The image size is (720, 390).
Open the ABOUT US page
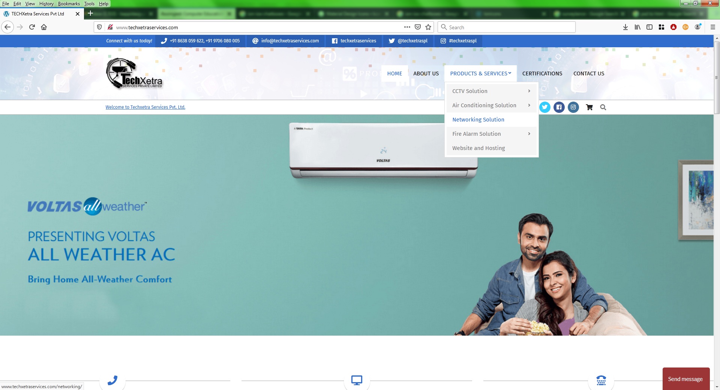(x=426, y=73)
